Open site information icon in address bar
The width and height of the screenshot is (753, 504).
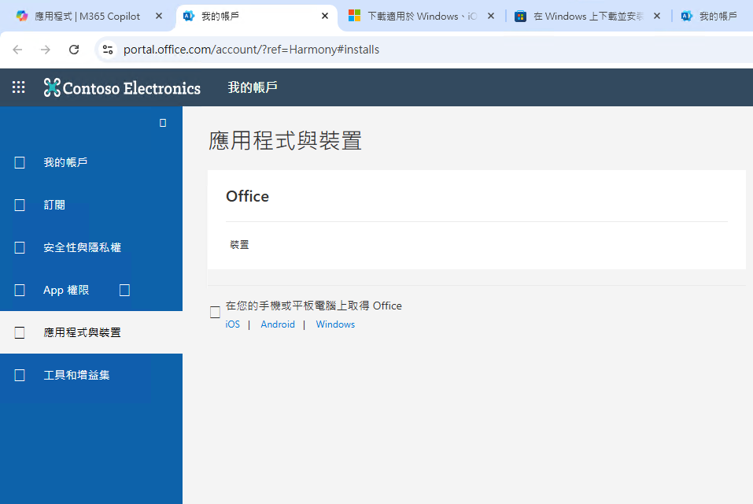[108, 50]
